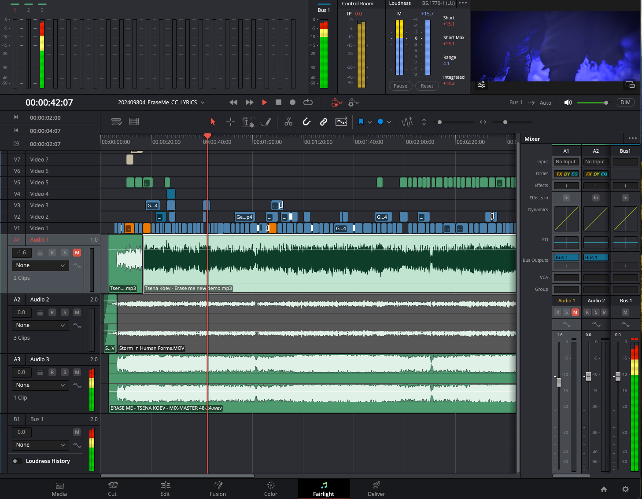
Task: Select the Razor scissors tool
Action: click(x=288, y=122)
